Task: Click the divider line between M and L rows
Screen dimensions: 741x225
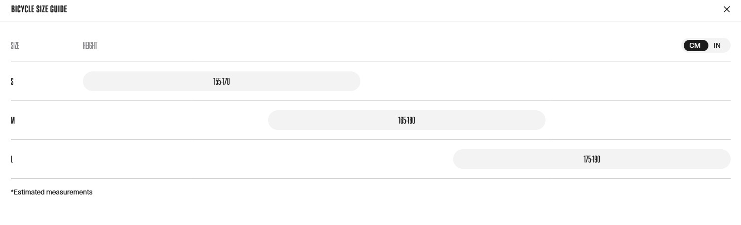Action: pyautogui.click(x=371, y=139)
